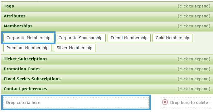Expand the Promotion Codes section
Viewport: 213px width, 112px height.
(107, 69)
